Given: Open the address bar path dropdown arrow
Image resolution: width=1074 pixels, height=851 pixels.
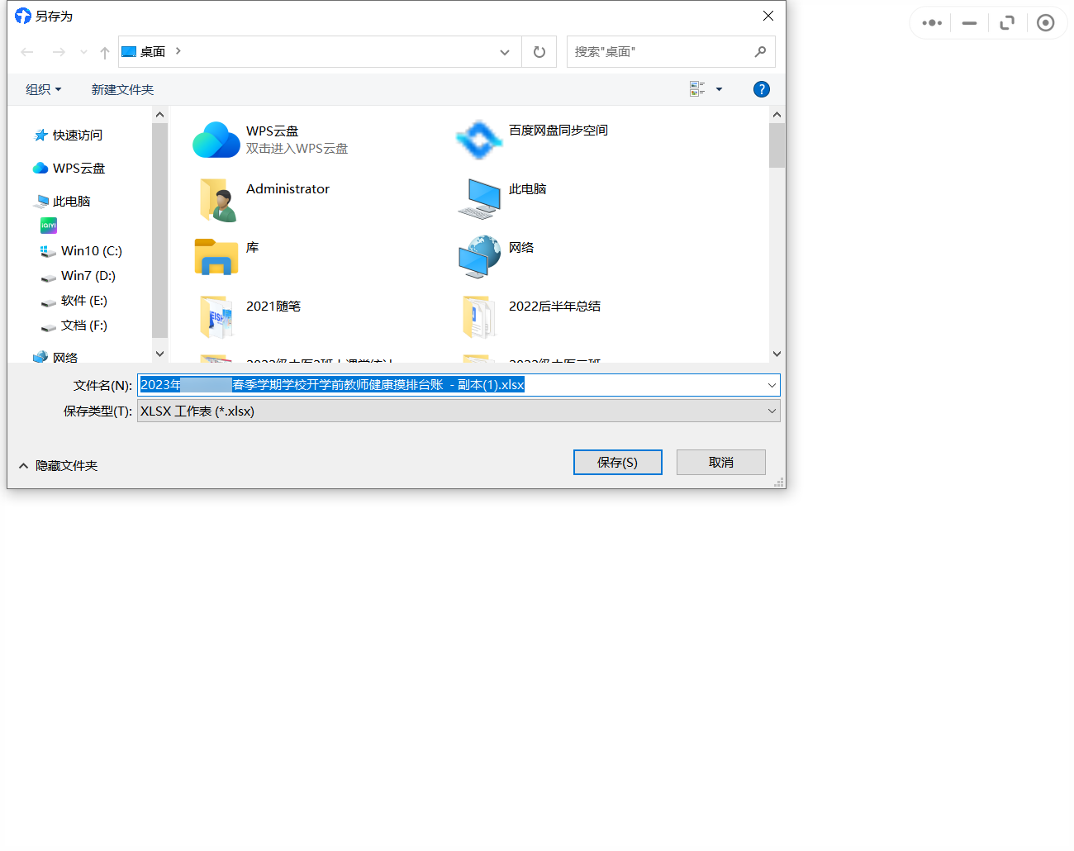Looking at the screenshot, I should point(505,52).
